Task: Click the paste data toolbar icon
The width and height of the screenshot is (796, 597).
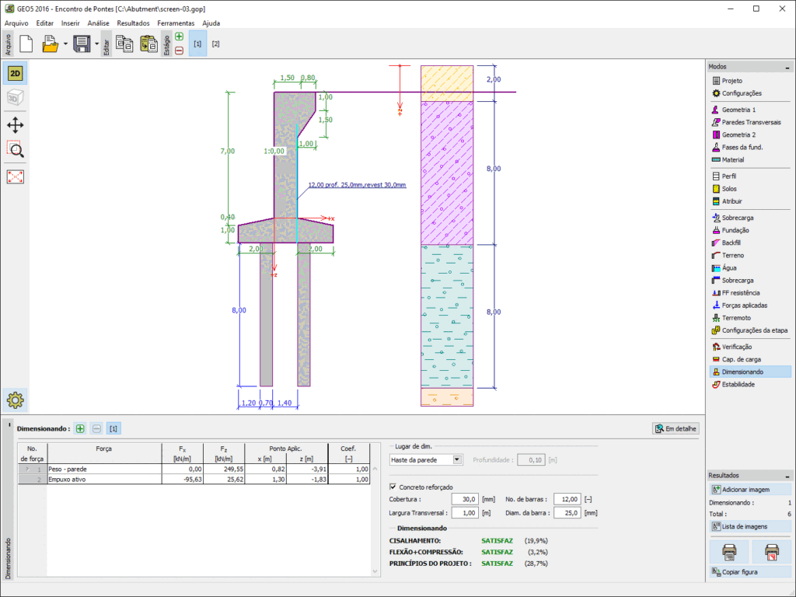Action: click(x=148, y=44)
